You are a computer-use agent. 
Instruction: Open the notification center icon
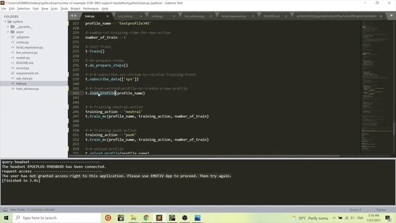388,217
